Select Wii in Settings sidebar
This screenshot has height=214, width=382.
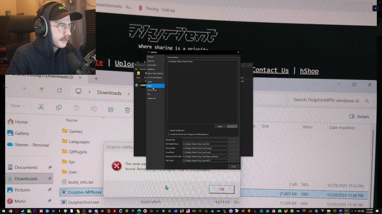coord(155,94)
